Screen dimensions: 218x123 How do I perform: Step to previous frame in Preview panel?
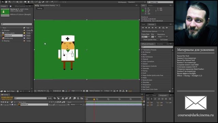point(146,28)
